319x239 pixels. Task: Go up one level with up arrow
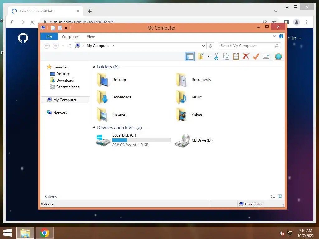[x=70, y=46]
